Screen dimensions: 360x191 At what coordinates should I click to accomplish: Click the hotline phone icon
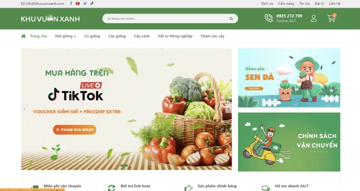click(x=269, y=18)
